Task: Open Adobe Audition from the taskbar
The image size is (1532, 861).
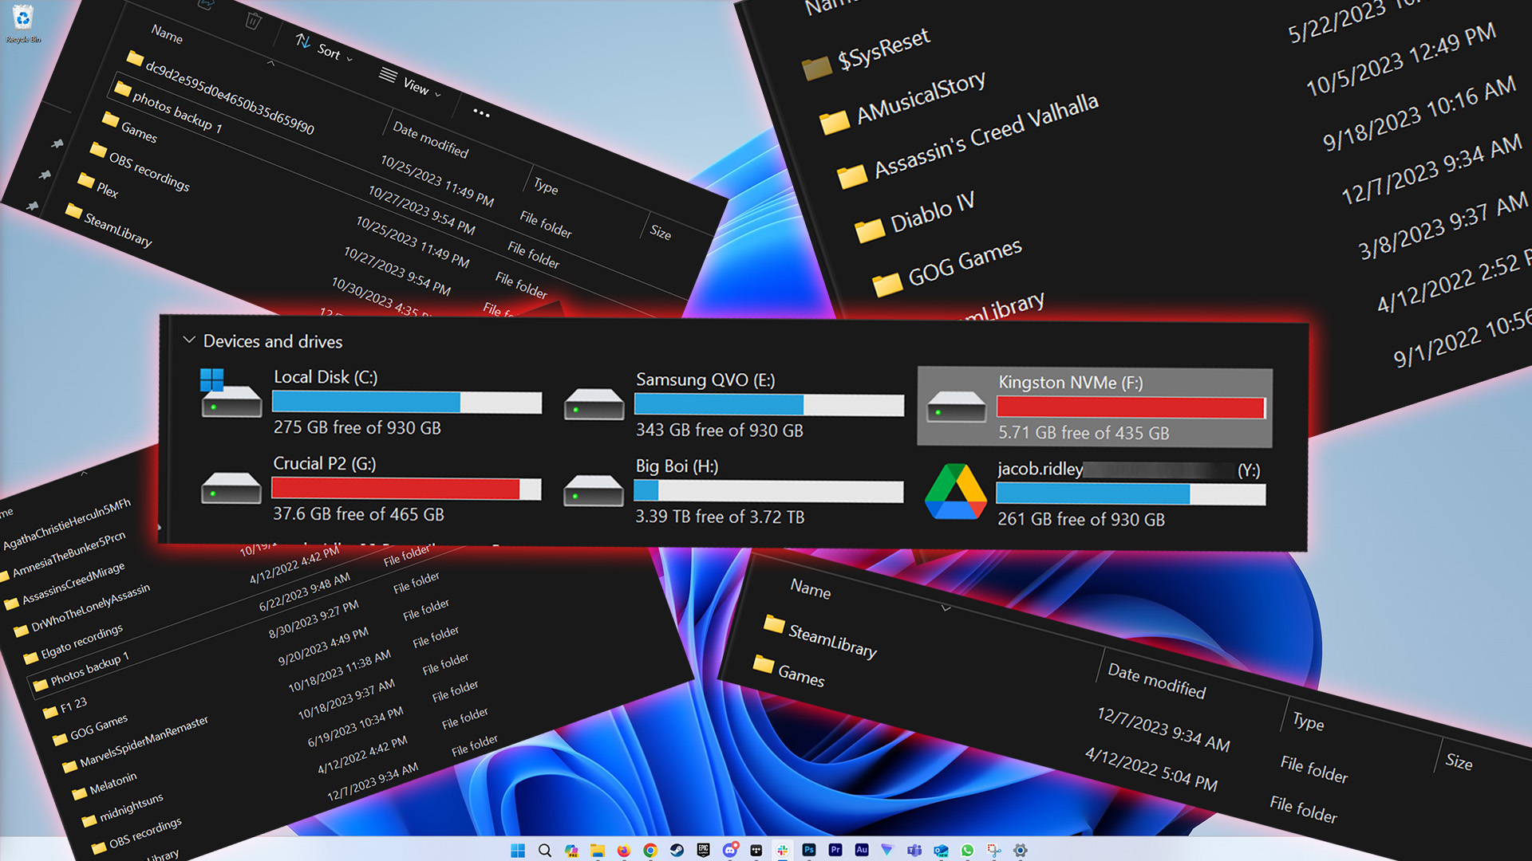Action: tap(862, 851)
